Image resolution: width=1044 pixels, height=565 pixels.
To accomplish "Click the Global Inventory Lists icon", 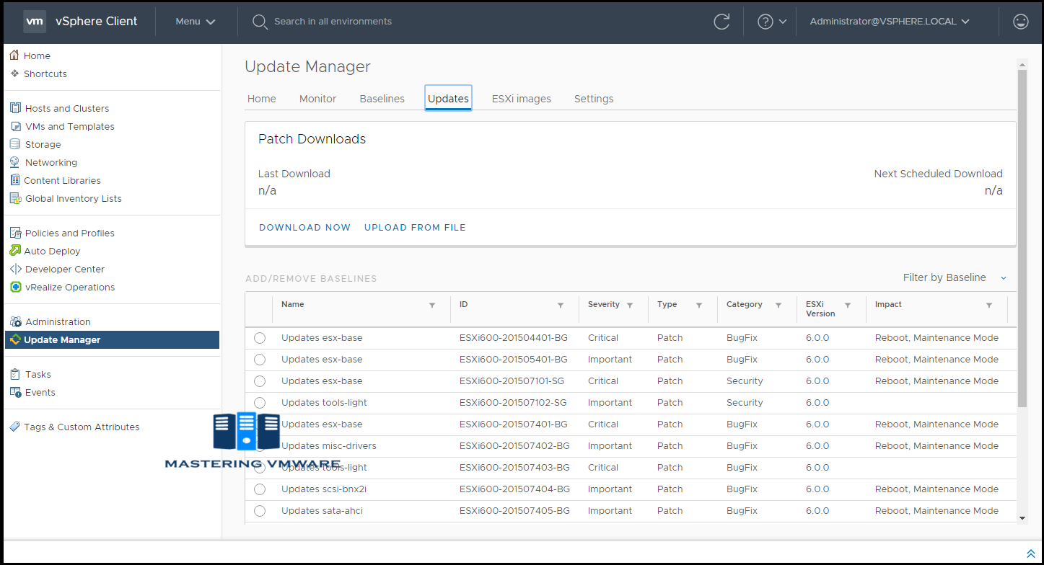I will click(x=15, y=198).
